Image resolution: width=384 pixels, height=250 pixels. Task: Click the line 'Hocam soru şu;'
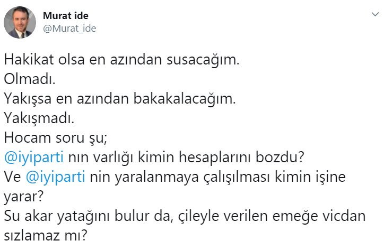click(x=56, y=138)
